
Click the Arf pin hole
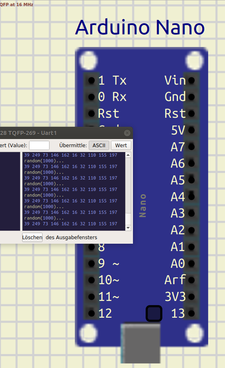tap(191, 280)
